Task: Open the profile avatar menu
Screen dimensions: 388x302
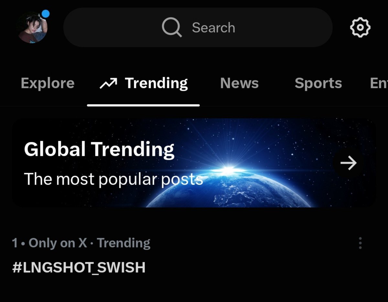Action: pyautogui.click(x=32, y=27)
